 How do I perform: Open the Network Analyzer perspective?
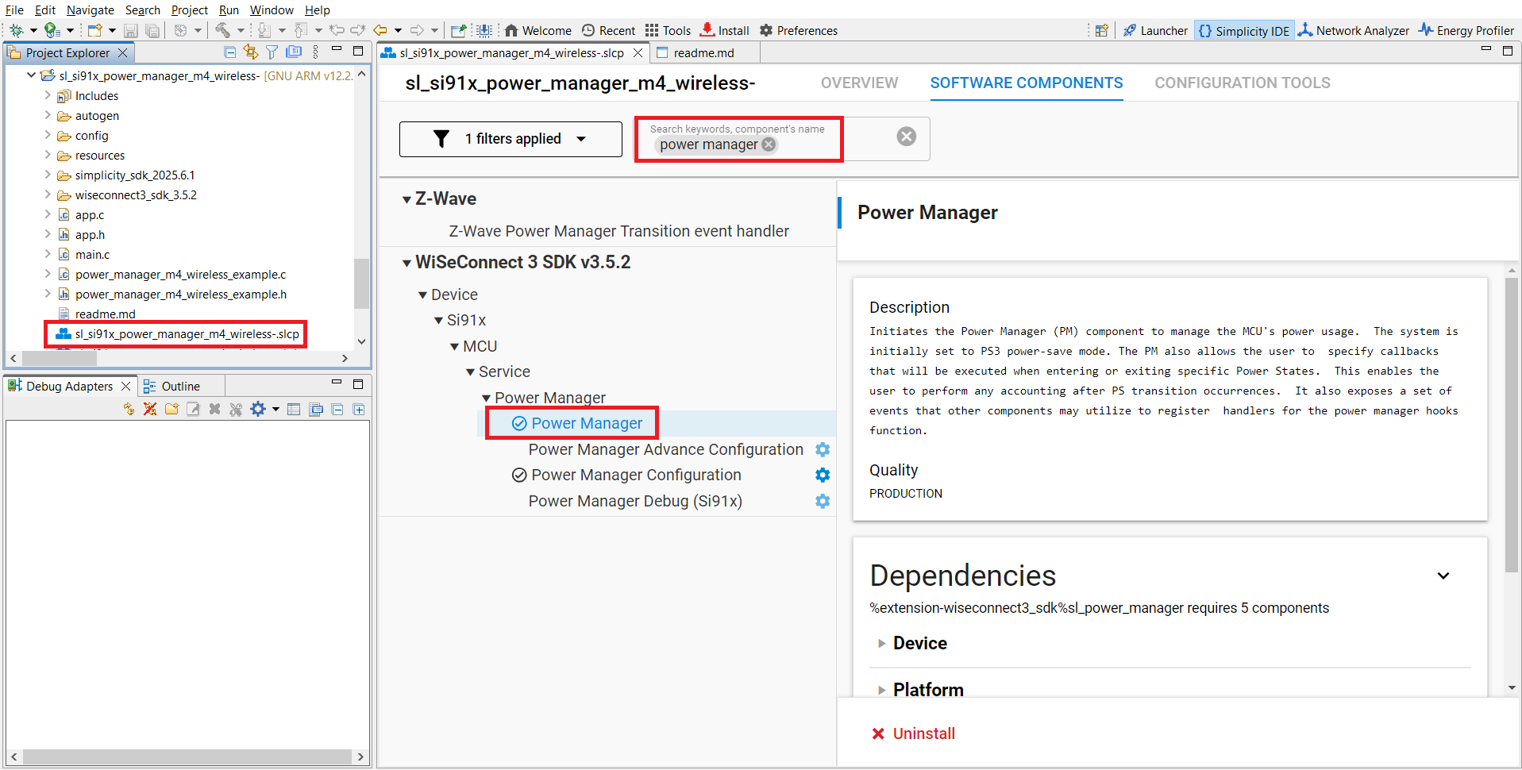(x=1354, y=30)
